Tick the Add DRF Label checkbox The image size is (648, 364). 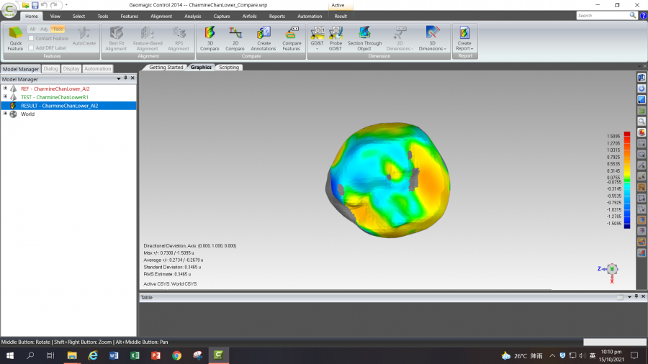click(x=32, y=47)
